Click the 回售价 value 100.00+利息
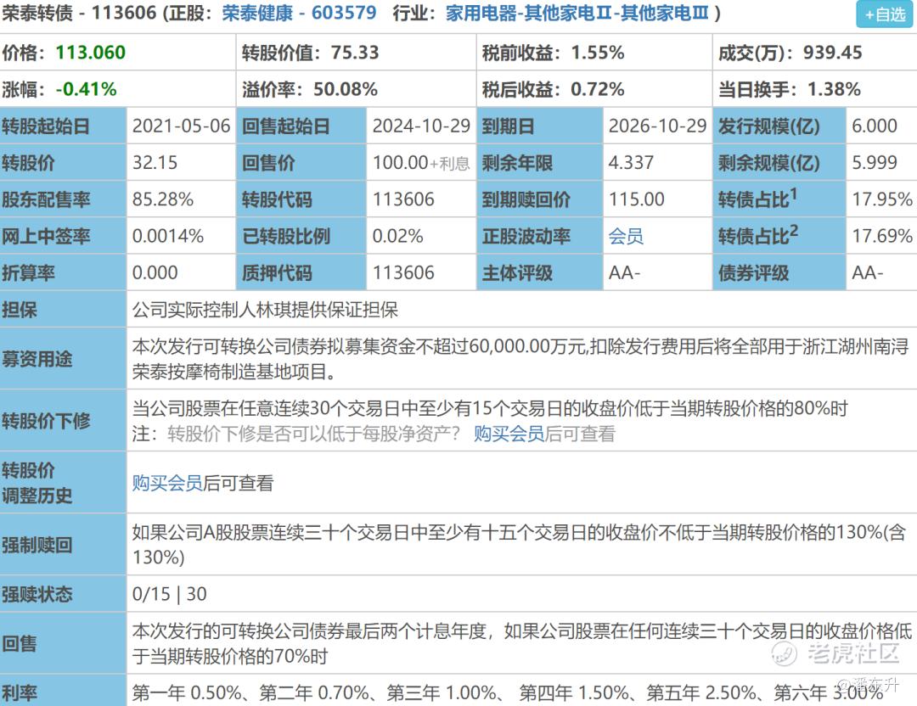This screenshot has height=706, width=917. (421, 162)
